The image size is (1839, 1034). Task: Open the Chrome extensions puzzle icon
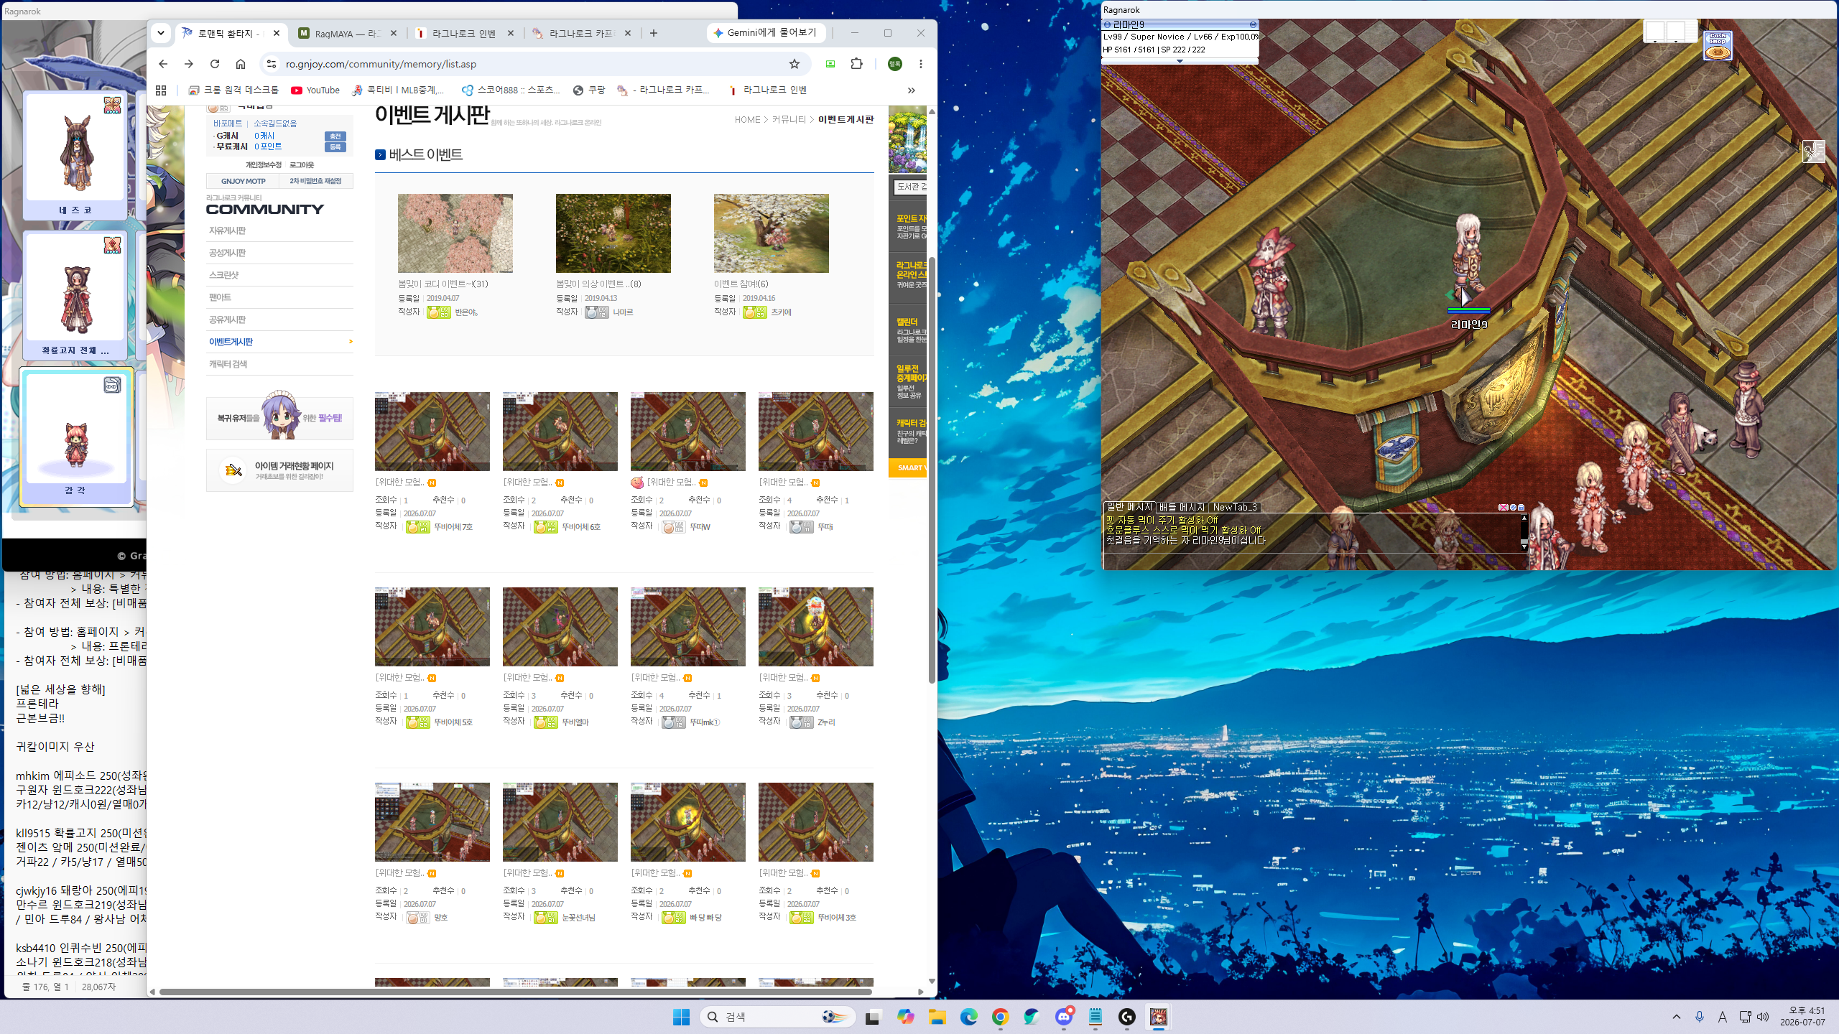tap(856, 64)
